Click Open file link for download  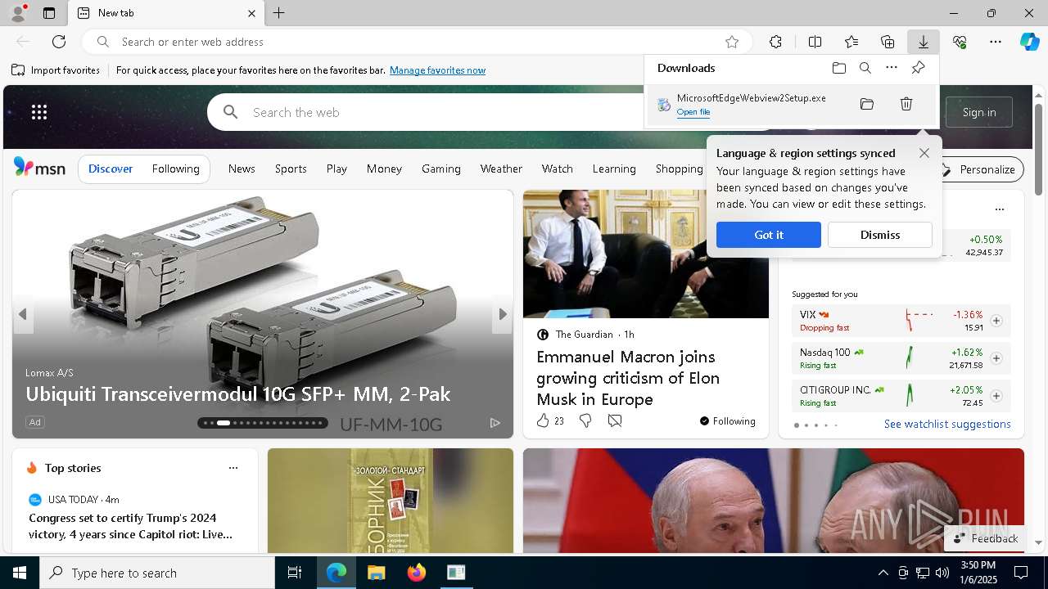tap(693, 112)
